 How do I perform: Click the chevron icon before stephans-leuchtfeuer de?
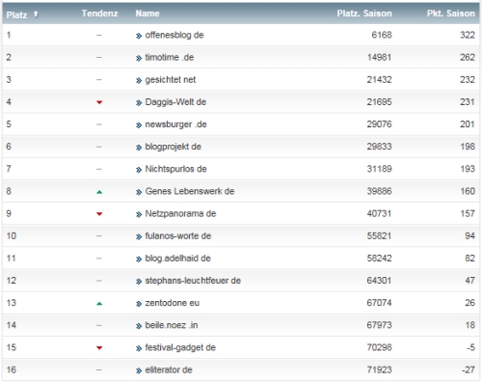(x=139, y=282)
